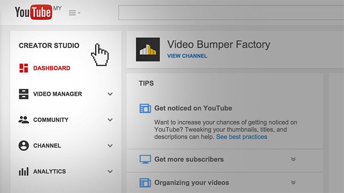Screen dimensions: 344x193
Task: Select Community in the sidebar
Action: 51,120
